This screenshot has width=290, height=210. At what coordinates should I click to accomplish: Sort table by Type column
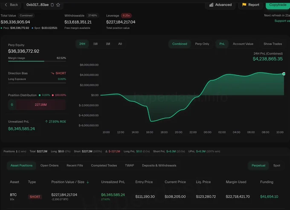[32, 182]
